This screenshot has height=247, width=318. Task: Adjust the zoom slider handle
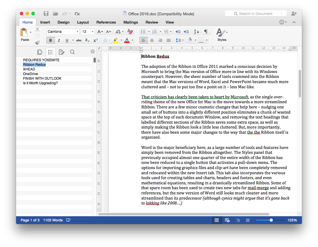click(x=271, y=220)
